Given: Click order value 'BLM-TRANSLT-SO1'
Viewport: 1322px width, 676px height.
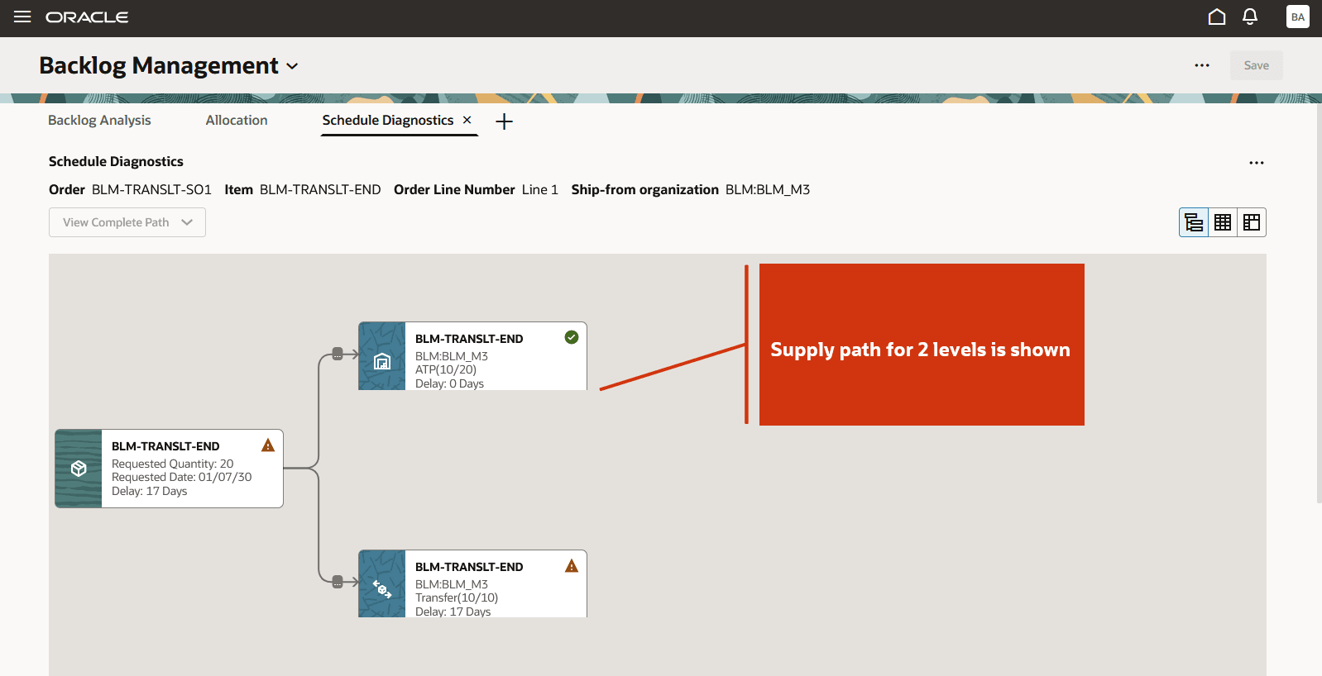Looking at the screenshot, I should pos(151,189).
